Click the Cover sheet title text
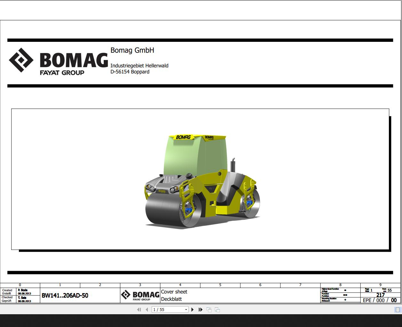The image size is (402, 327). click(174, 292)
